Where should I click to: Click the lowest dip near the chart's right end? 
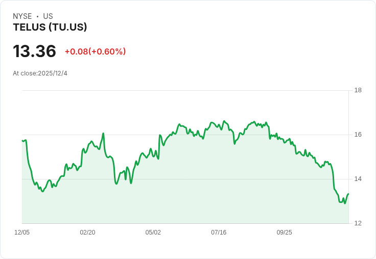[345, 203]
